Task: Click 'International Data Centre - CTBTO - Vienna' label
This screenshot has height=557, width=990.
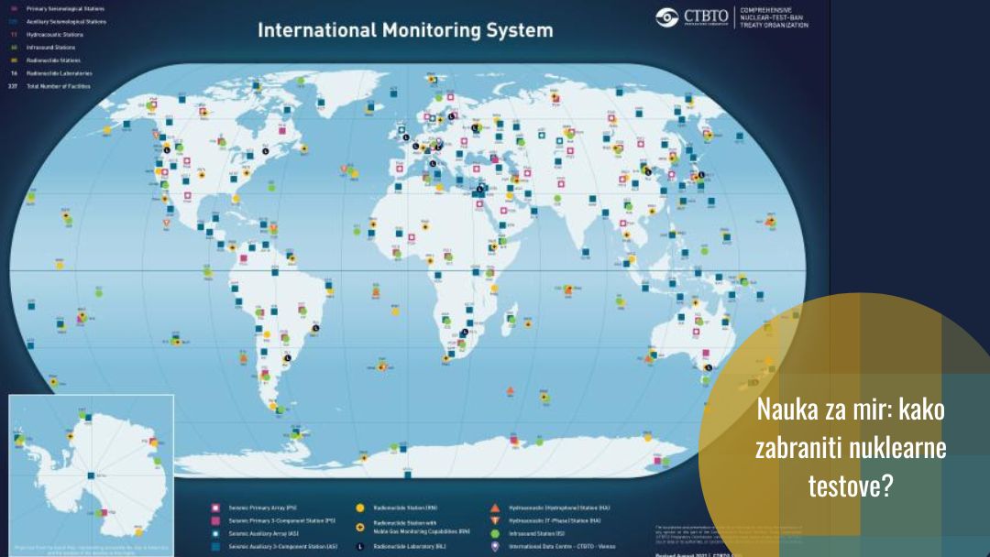Action: (x=562, y=547)
